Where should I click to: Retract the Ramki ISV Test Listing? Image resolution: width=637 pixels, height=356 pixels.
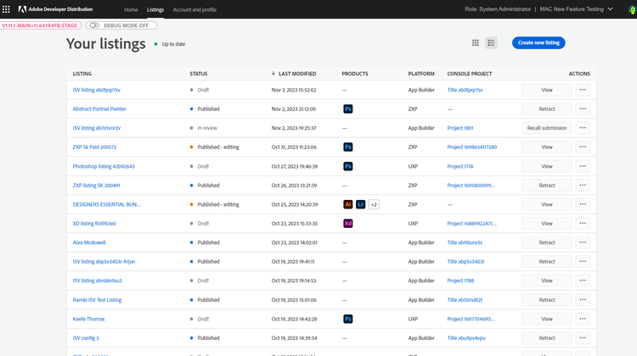[x=547, y=300]
